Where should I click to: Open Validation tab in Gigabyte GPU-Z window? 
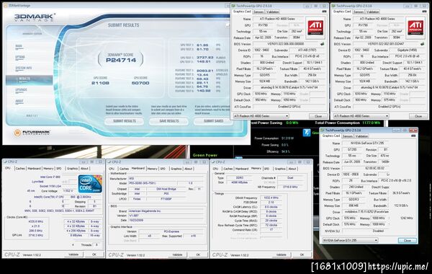pyautogui.click(x=373, y=12)
